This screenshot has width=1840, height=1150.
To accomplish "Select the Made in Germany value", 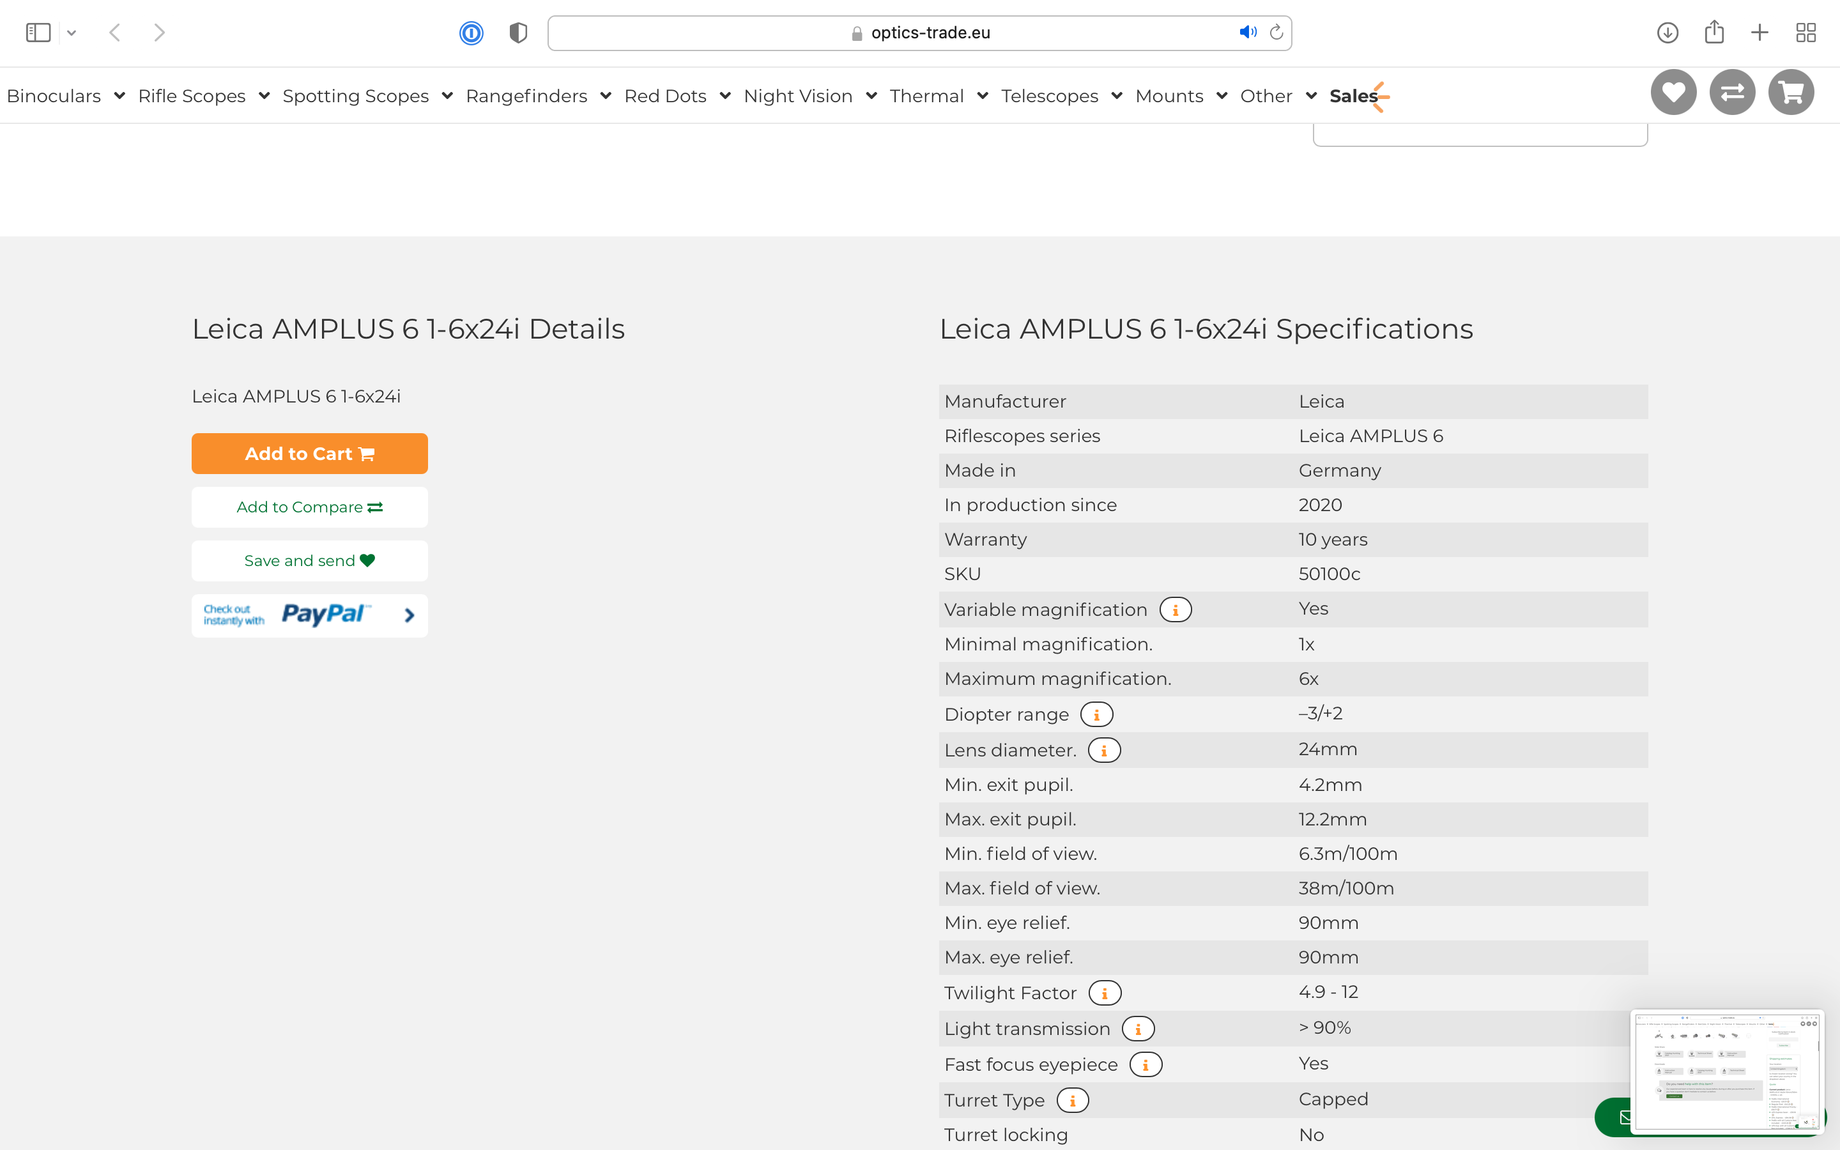I will (1340, 471).
